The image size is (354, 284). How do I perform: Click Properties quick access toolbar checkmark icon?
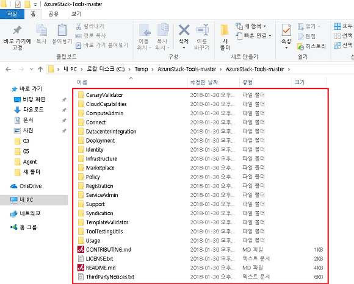(18, 4)
